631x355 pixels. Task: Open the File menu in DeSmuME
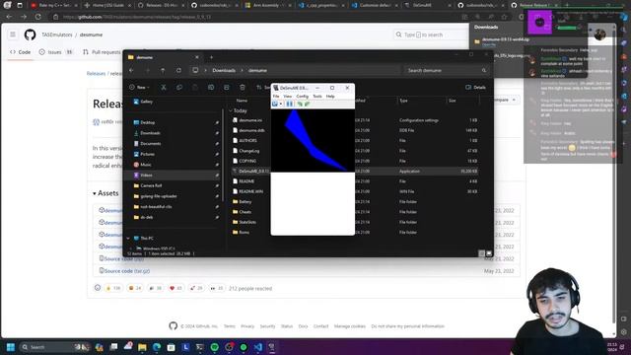pos(276,97)
